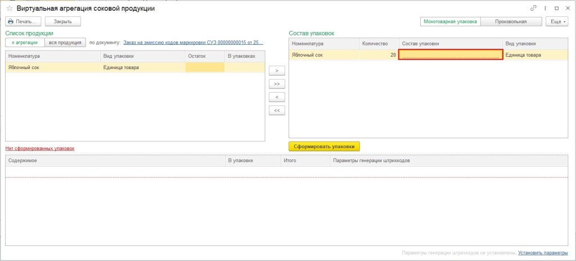Screen dimensions: 576x261
Task: Expand the Еще dropdown menu
Action: [556, 21]
